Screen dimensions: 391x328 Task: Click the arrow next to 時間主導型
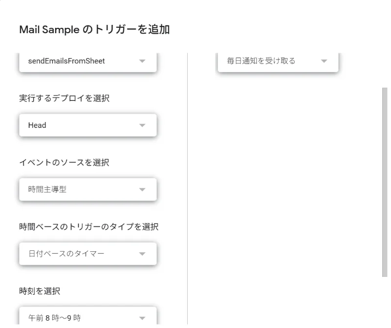[142, 189]
